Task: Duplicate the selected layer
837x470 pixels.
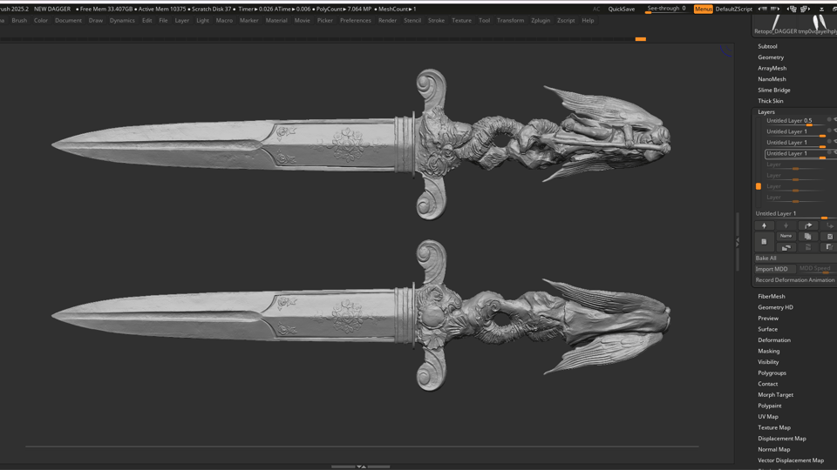Action: click(x=807, y=236)
